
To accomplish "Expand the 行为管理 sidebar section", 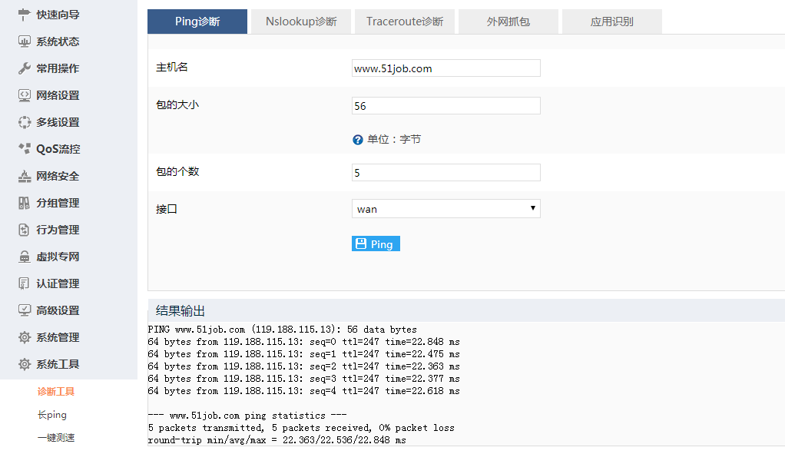I will pyautogui.click(x=58, y=230).
